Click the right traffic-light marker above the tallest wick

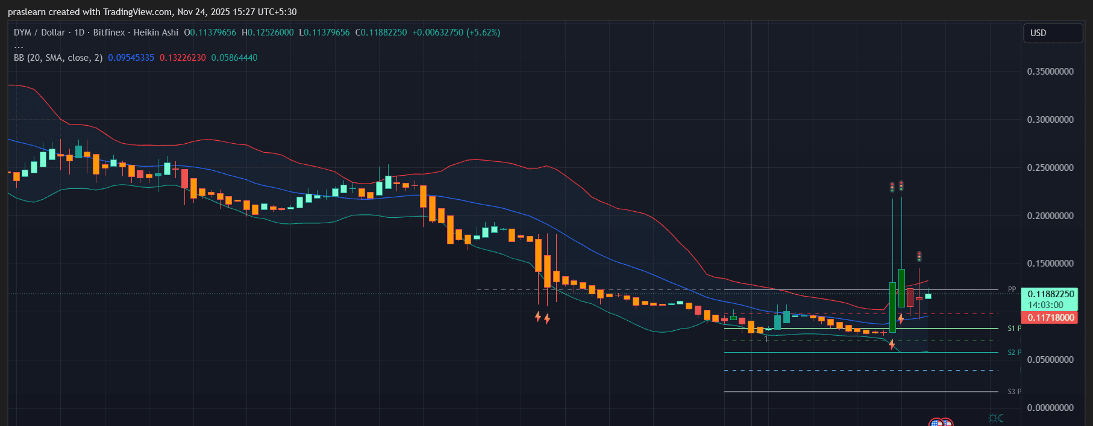pyautogui.click(x=901, y=185)
